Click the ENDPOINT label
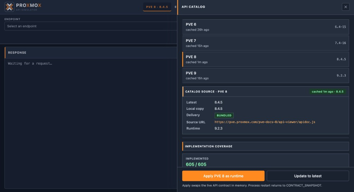This screenshot has width=354, height=192. click(x=12, y=19)
